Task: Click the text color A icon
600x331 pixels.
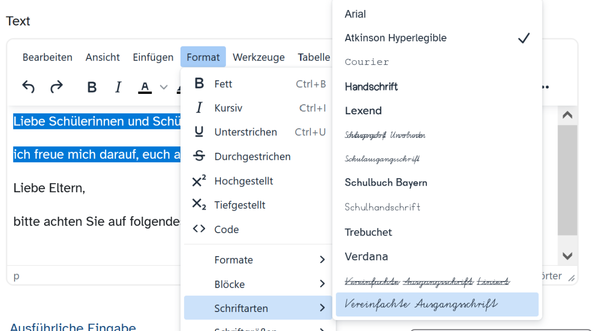Action: point(145,87)
